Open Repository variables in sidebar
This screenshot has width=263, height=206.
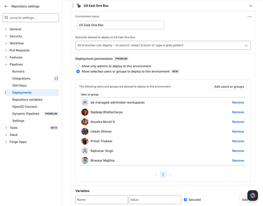click(27, 100)
